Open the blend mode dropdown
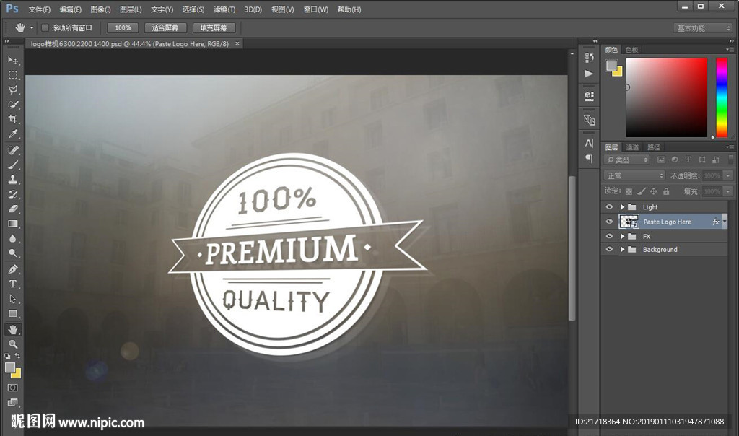Screen dimensions: 739x436 point(634,176)
